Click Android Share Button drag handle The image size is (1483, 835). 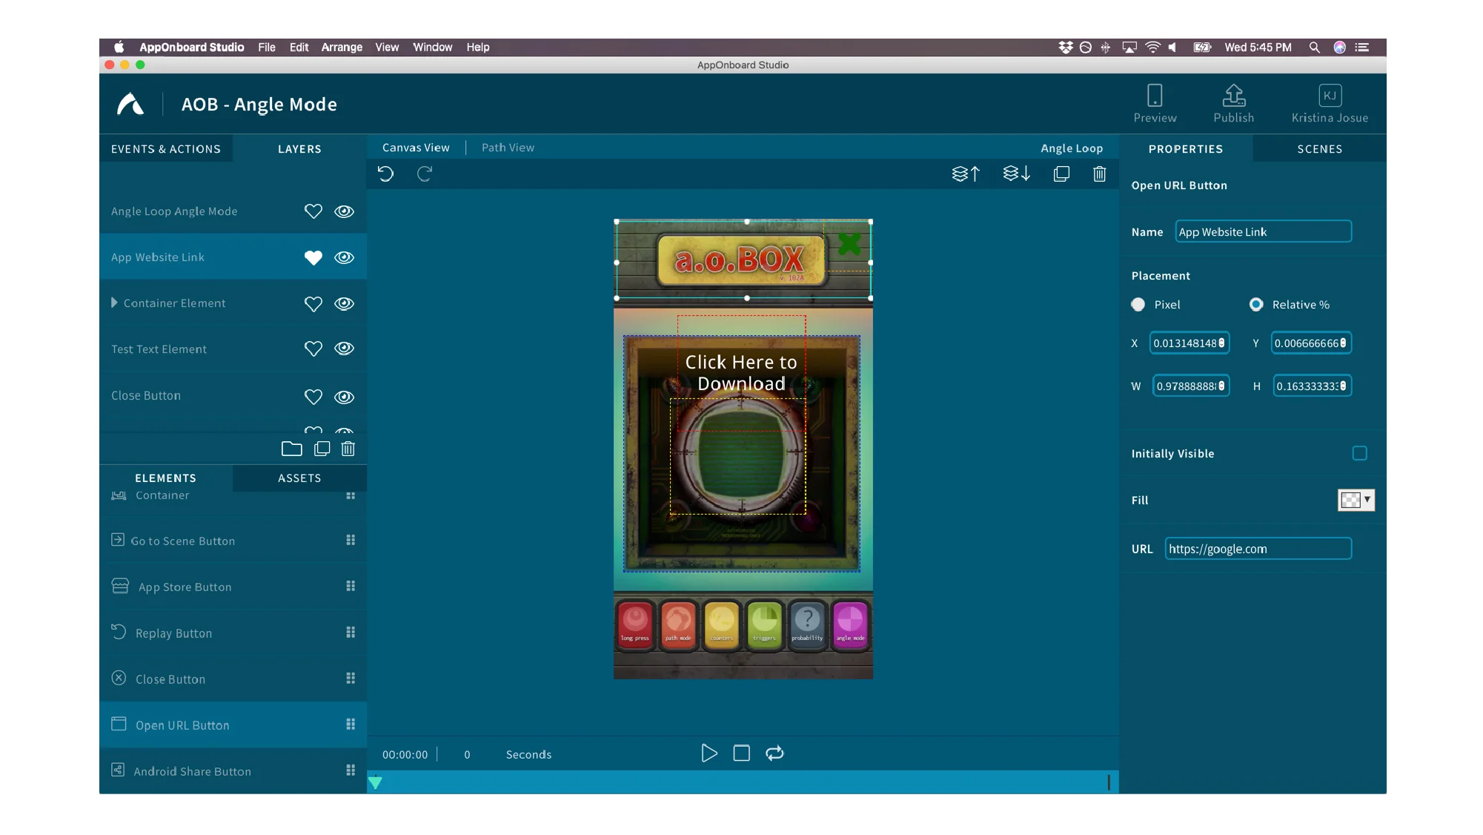pos(351,770)
